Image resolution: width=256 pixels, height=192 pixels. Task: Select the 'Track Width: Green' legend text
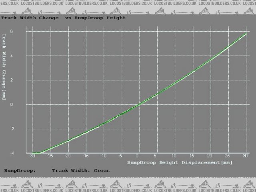(x=81, y=170)
